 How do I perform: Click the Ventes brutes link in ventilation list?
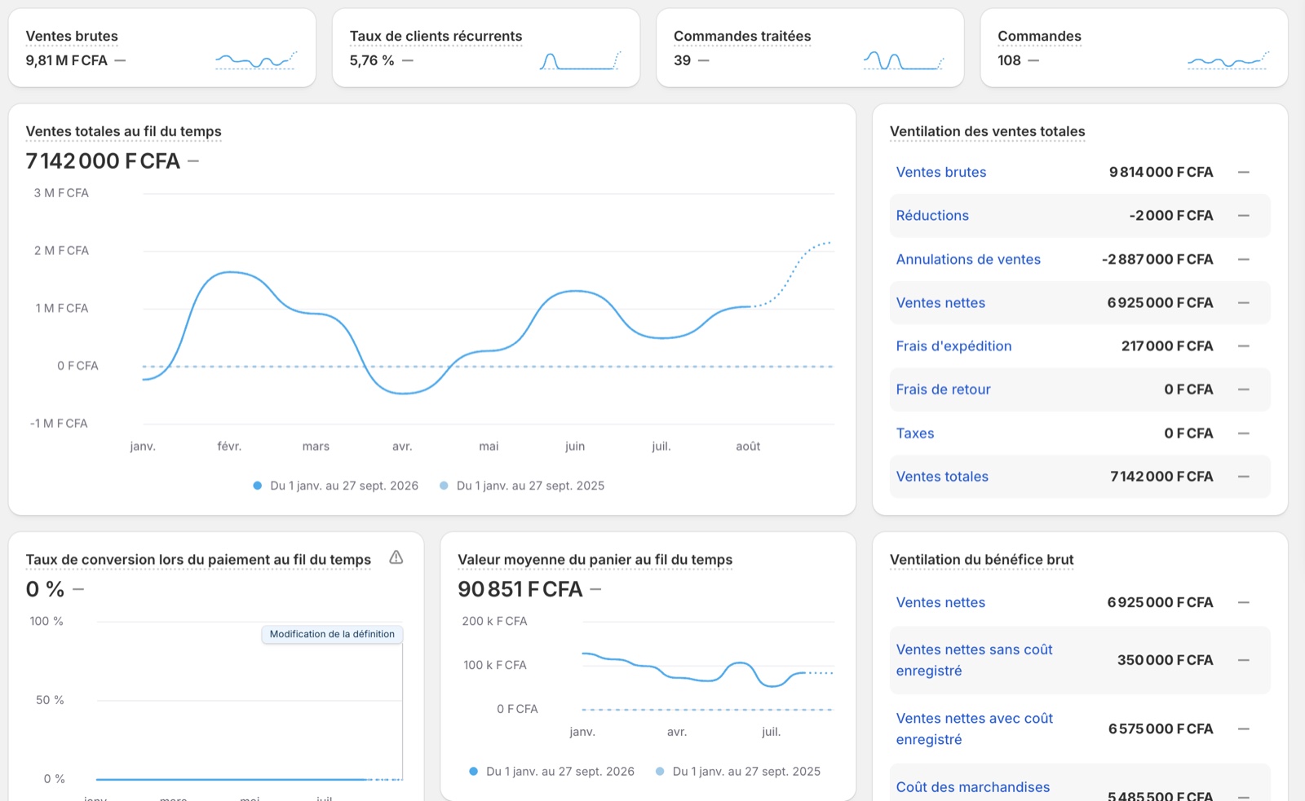click(941, 172)
